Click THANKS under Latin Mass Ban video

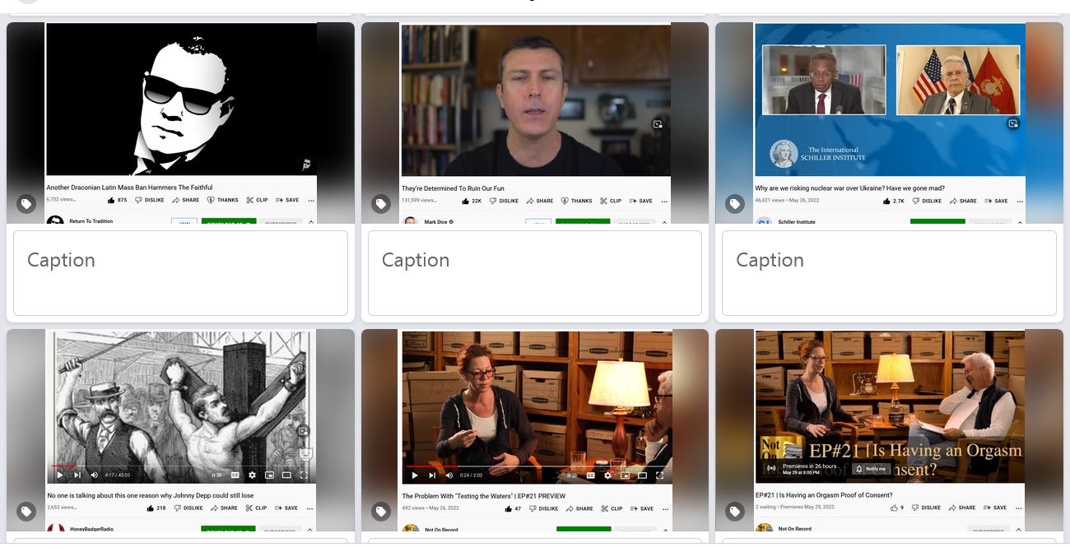pyautogui.click(x=222, y=200)
